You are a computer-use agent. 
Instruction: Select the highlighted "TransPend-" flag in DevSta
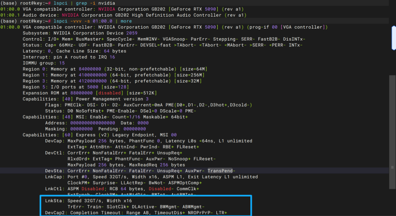coord(221,171)
